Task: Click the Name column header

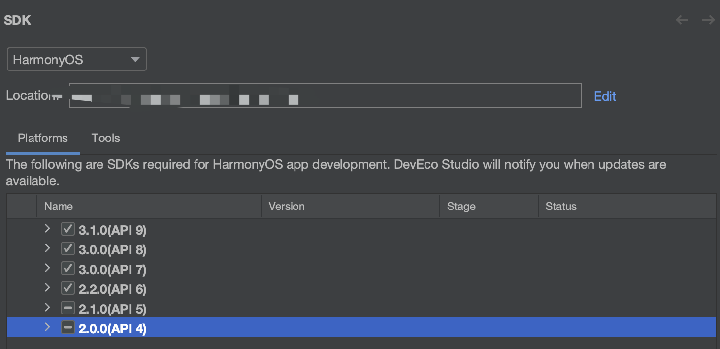Action: pyautogui.click(x=149, y=206)
